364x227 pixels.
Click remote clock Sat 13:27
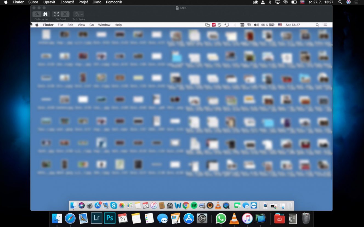coord(293,25)
